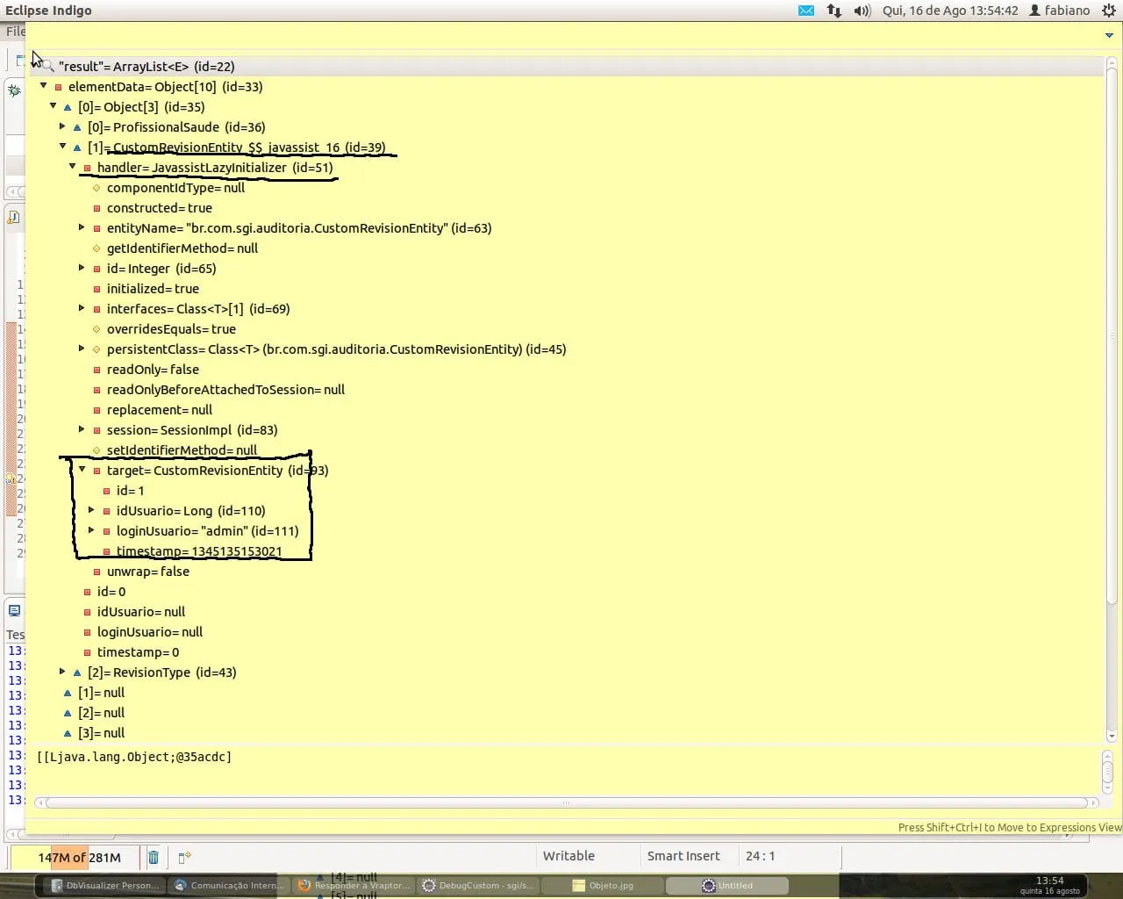Click field icon beside unwrap=false

[x=97, y=572]
